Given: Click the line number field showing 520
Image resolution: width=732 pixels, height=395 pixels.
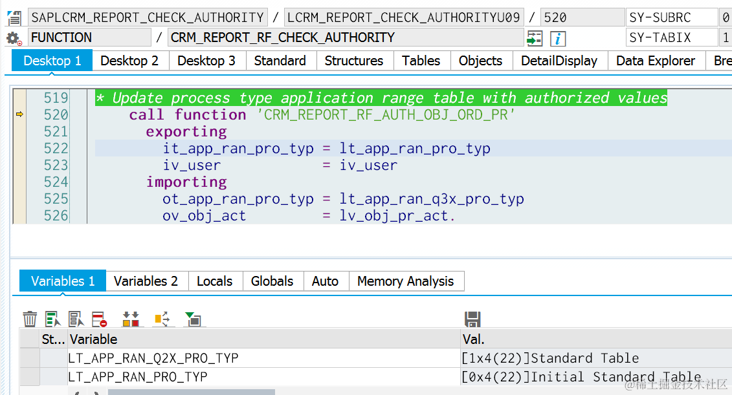Looking at the screenshot, I should [x=582, y=17].
